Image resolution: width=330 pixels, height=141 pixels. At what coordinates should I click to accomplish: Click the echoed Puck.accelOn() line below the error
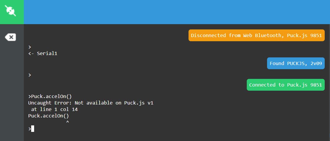[49, 116]
